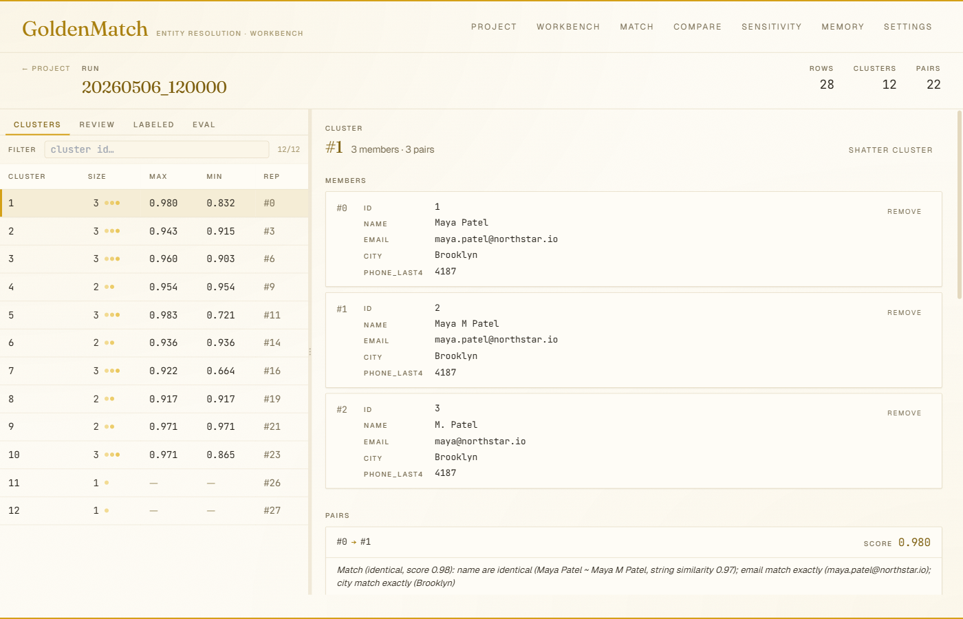Switch to the REVIEW tab
Screen dimensions: 963x619
pos(97,125)
